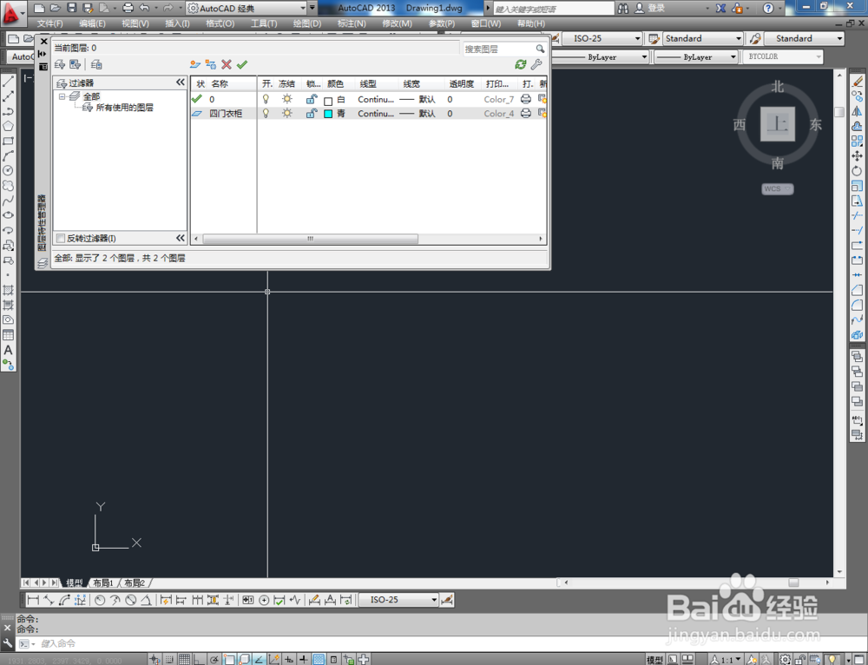The height and width of the screenshot is (665, 868).
Task: Select the Circle draw tool
Action: point(9,171)
